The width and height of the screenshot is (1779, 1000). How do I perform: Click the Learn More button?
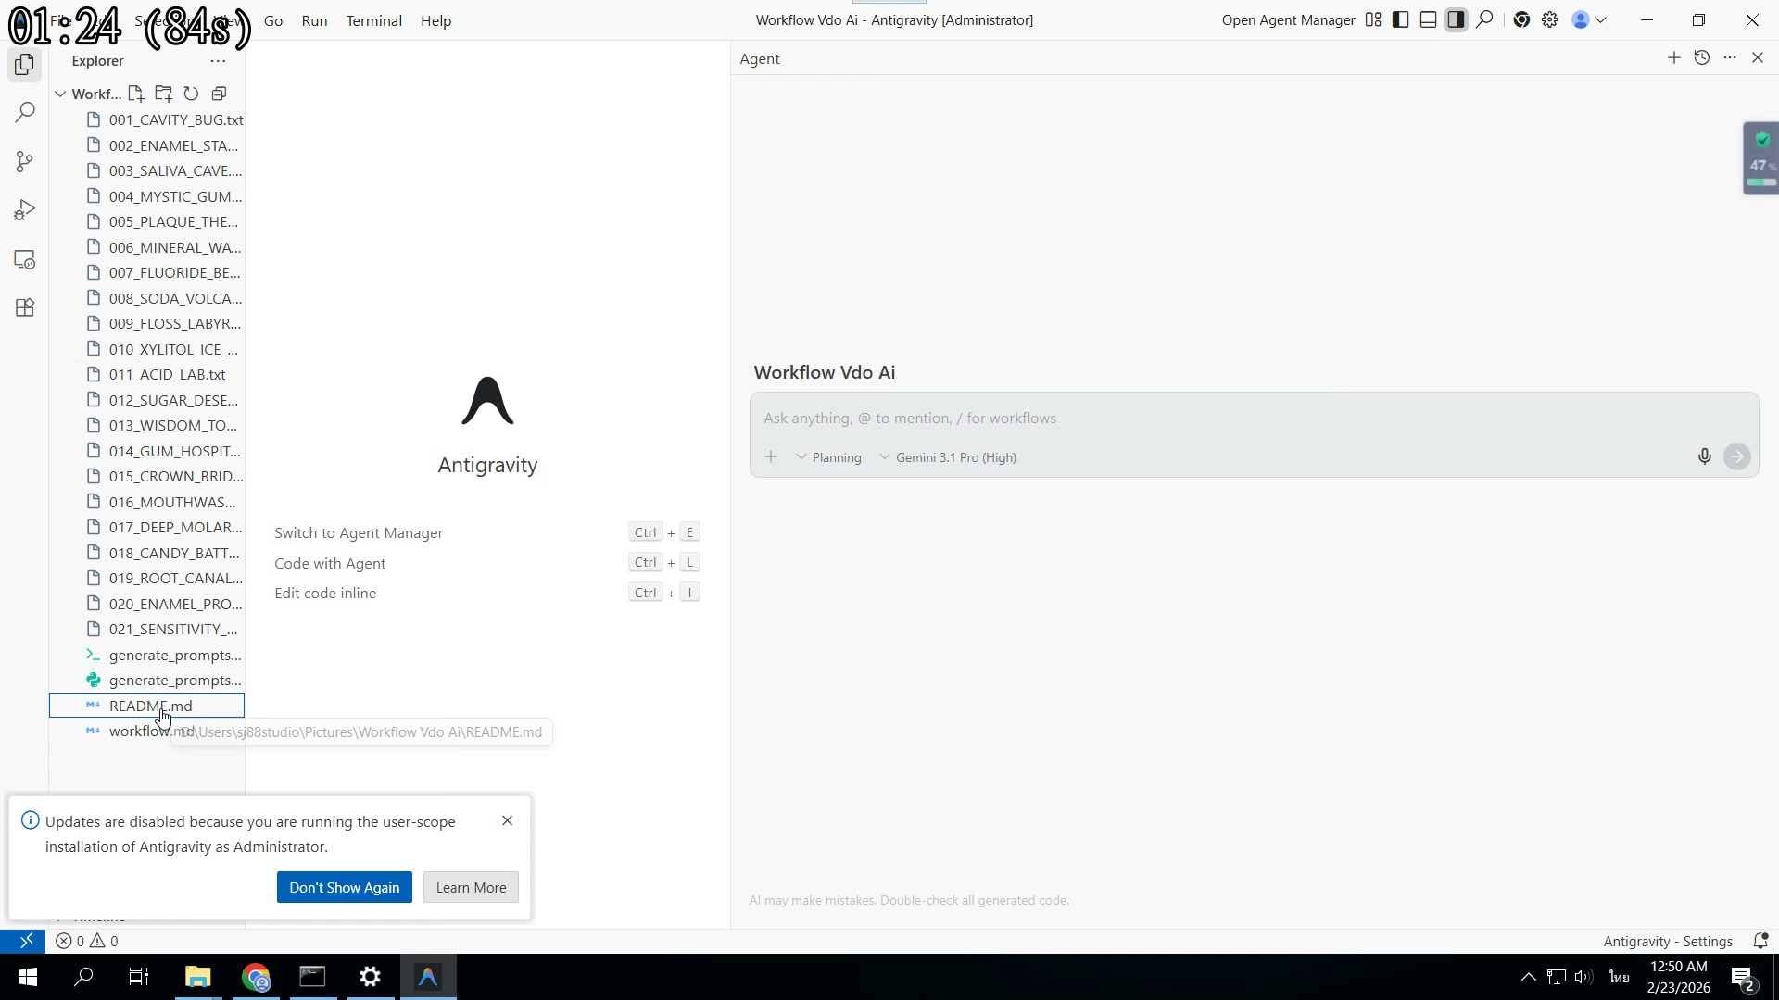[x=470, y=886]
